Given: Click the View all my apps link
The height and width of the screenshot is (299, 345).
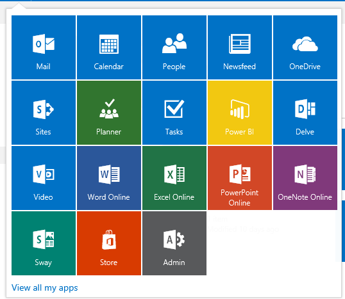Looking at the screenshot, I should coord(45,288).
